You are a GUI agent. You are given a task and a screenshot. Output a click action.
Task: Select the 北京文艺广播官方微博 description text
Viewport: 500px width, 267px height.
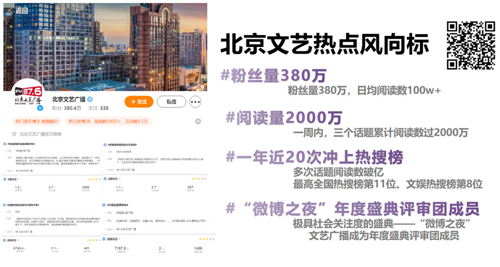(41, 134)
